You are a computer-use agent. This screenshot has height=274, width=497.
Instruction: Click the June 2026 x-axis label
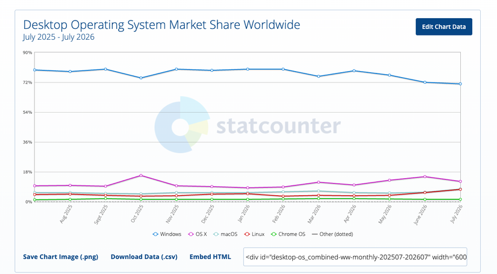pyautogui.click(x=420, y=214)
